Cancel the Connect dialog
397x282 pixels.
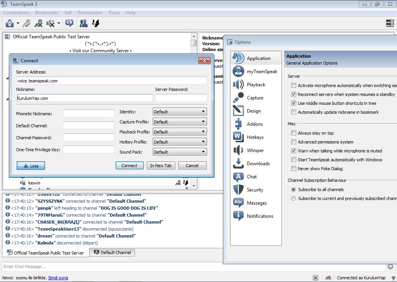coord(192,166)
